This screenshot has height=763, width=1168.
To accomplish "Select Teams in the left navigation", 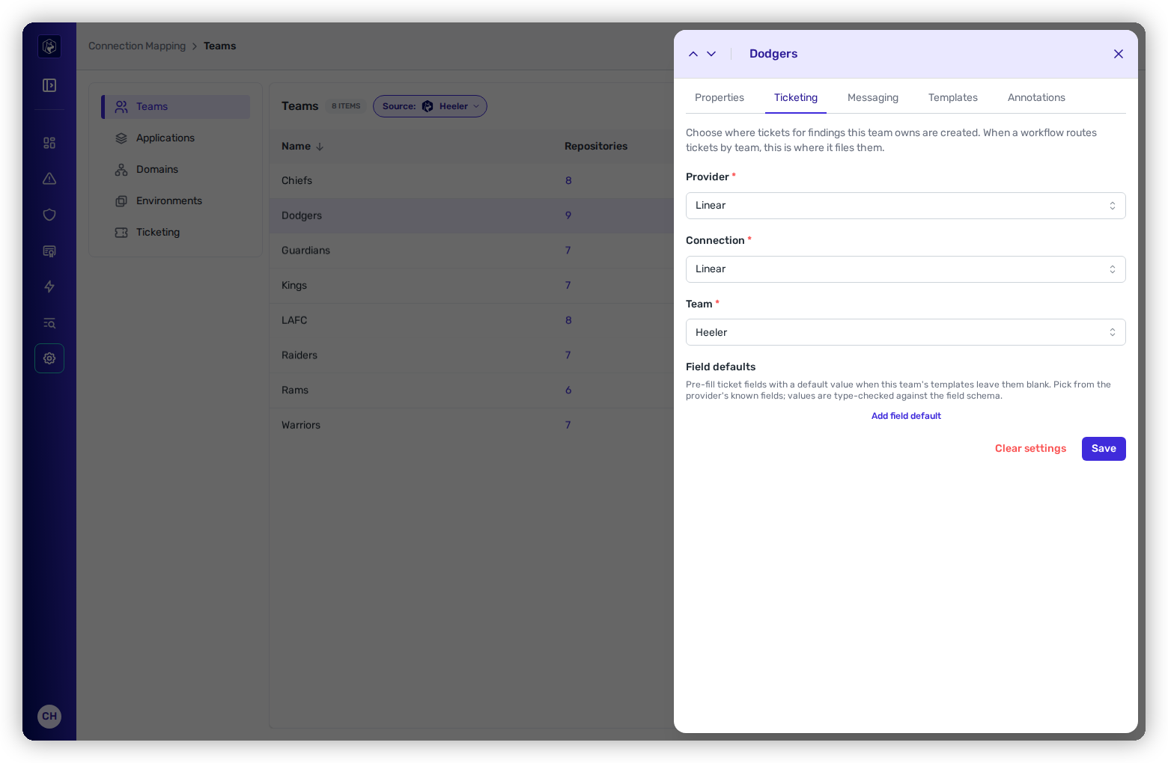I will pos(177,107).
